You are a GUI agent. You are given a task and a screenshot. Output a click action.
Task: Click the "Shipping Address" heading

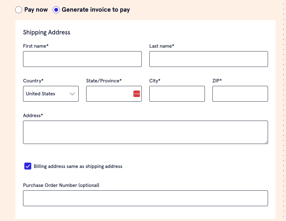coord(47,32)
